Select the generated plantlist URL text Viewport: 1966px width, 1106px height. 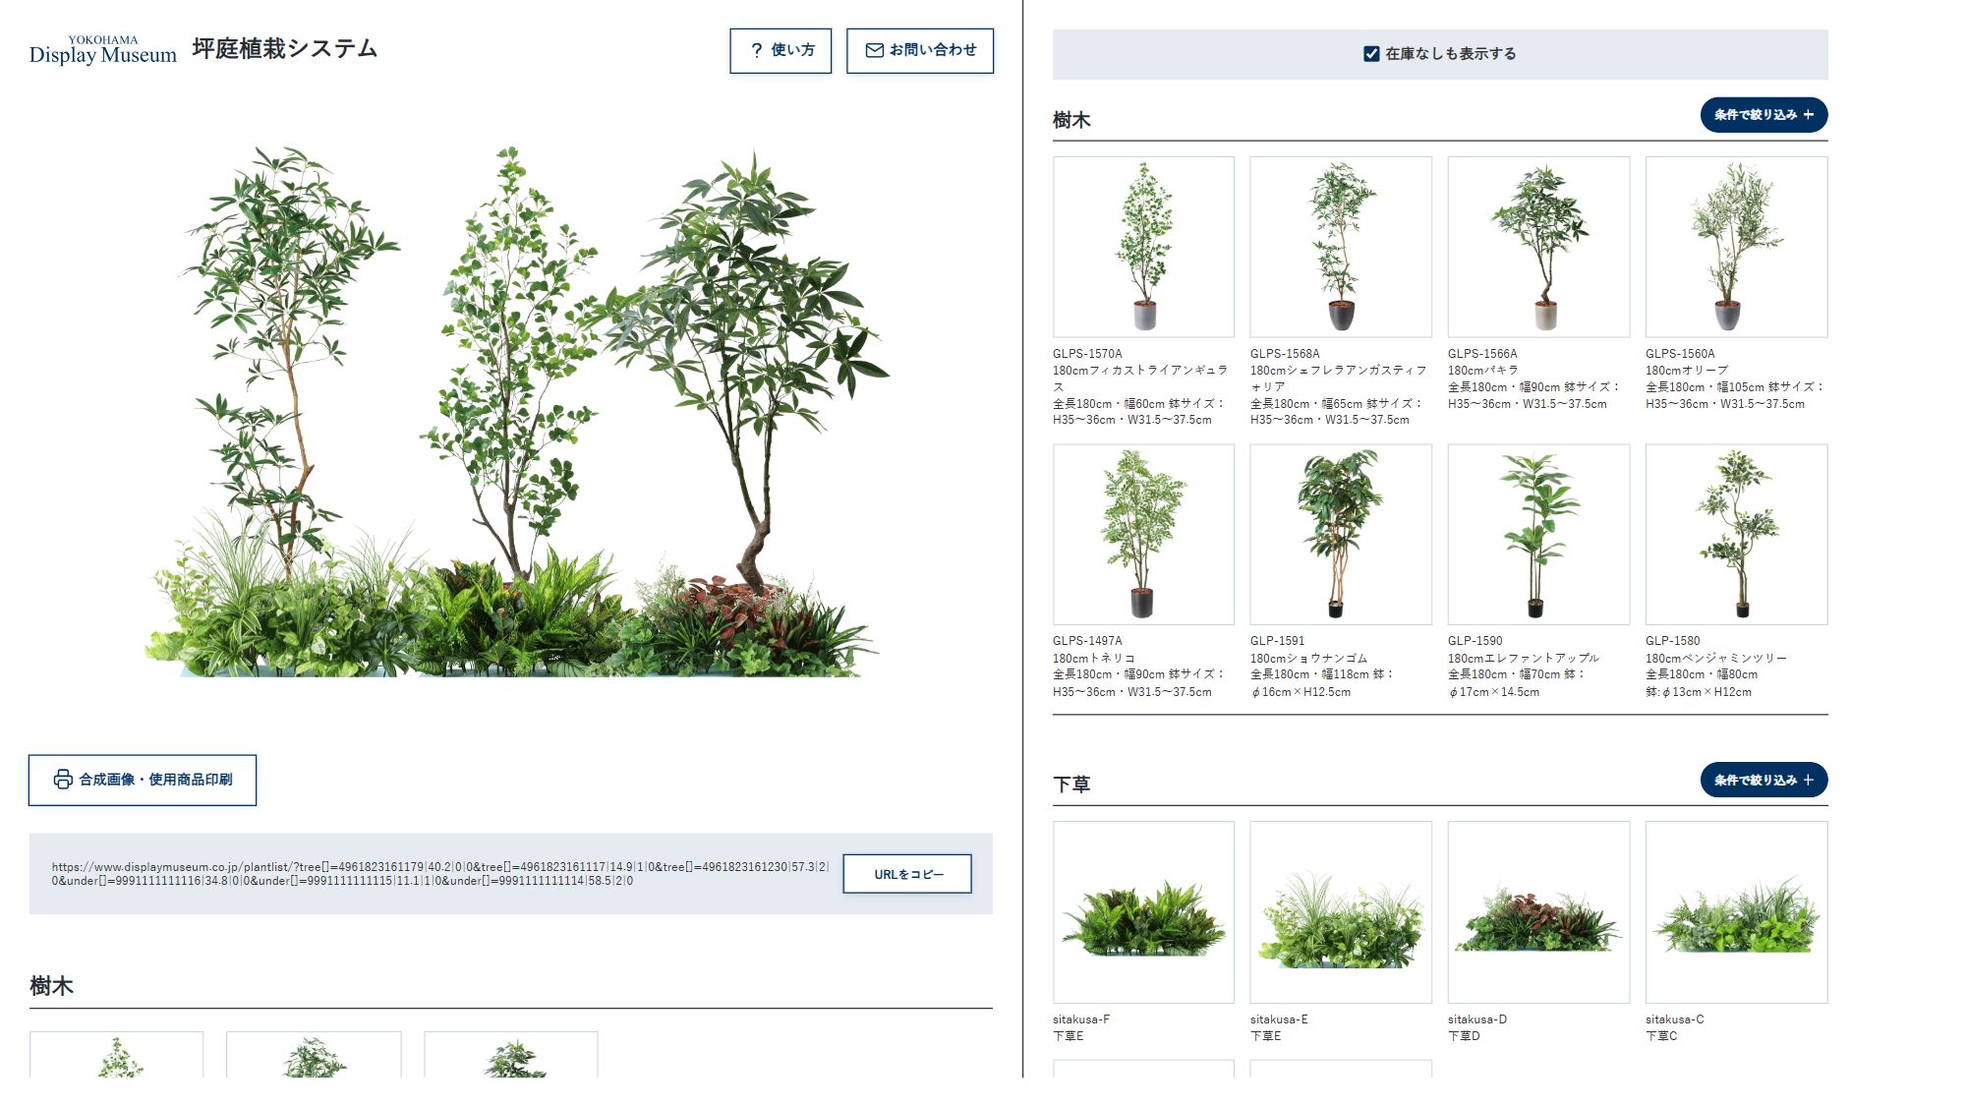pyautogui.click(x=440, y=874)
